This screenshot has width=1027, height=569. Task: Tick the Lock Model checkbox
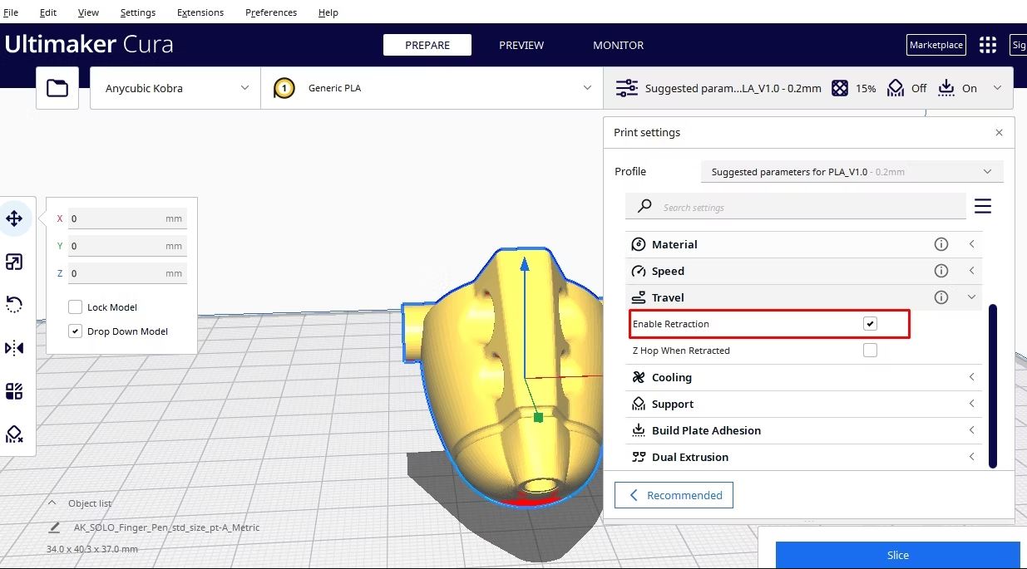tap(75, 307)
